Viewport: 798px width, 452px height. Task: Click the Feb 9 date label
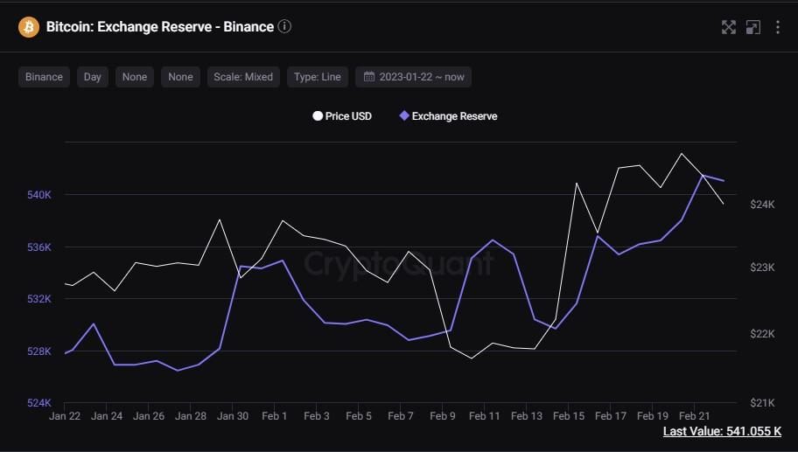pyautogui.click(x=442, y=416)
